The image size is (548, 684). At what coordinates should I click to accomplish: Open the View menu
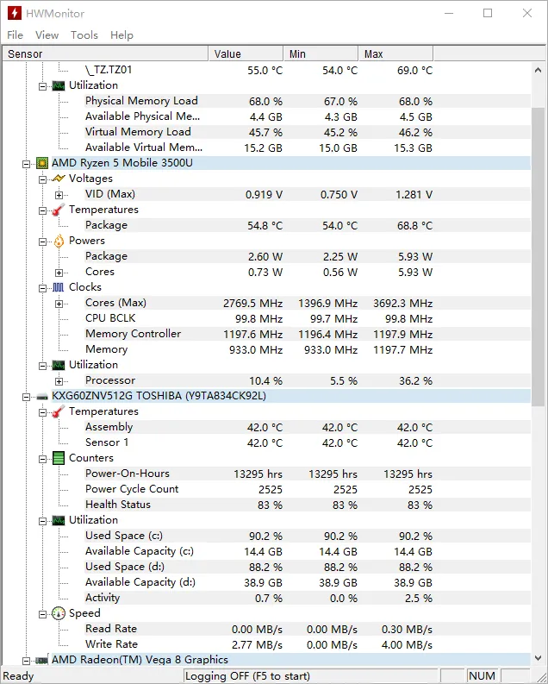pos(47,35)
